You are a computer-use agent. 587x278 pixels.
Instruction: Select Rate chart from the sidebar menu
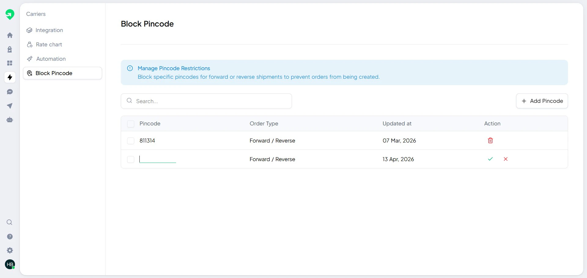48,45
